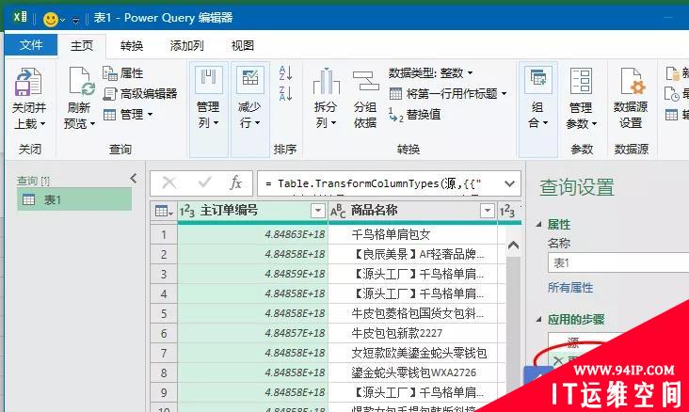The width and height of the screenshot is (689, 412).
Task: Open the arrow beside Use First Row as Headers
Action: click(504, 93)
